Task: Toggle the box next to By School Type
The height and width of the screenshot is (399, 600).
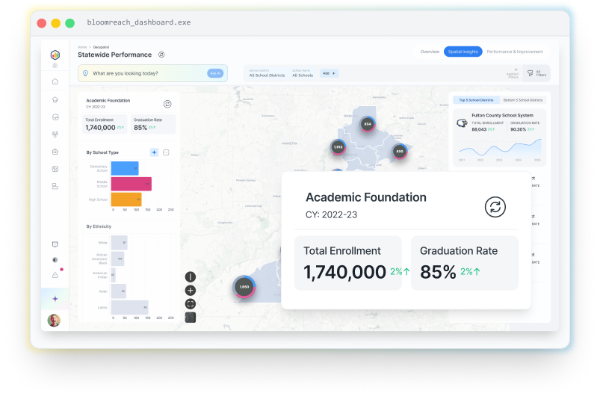Action: pyautogui.click(x=166, y=152)
